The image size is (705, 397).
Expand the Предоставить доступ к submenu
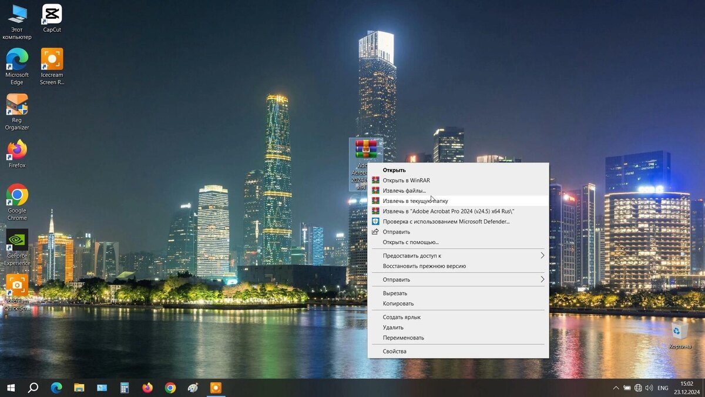tap(458, 256)
